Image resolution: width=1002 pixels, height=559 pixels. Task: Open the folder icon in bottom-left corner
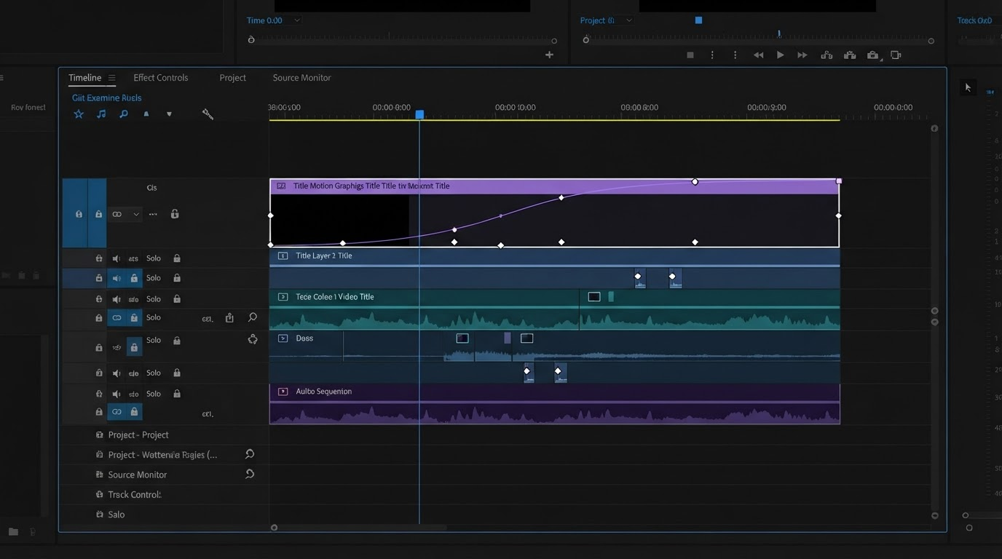tap(13, 532)
